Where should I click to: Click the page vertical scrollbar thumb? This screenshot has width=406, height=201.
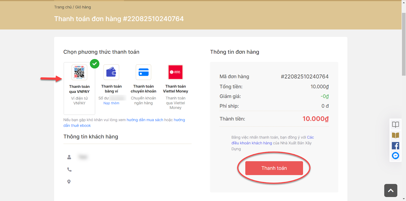(404, 44)
